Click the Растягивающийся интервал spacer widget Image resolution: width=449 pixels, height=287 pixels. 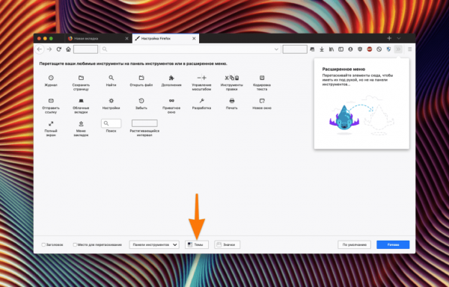point(144,123)
